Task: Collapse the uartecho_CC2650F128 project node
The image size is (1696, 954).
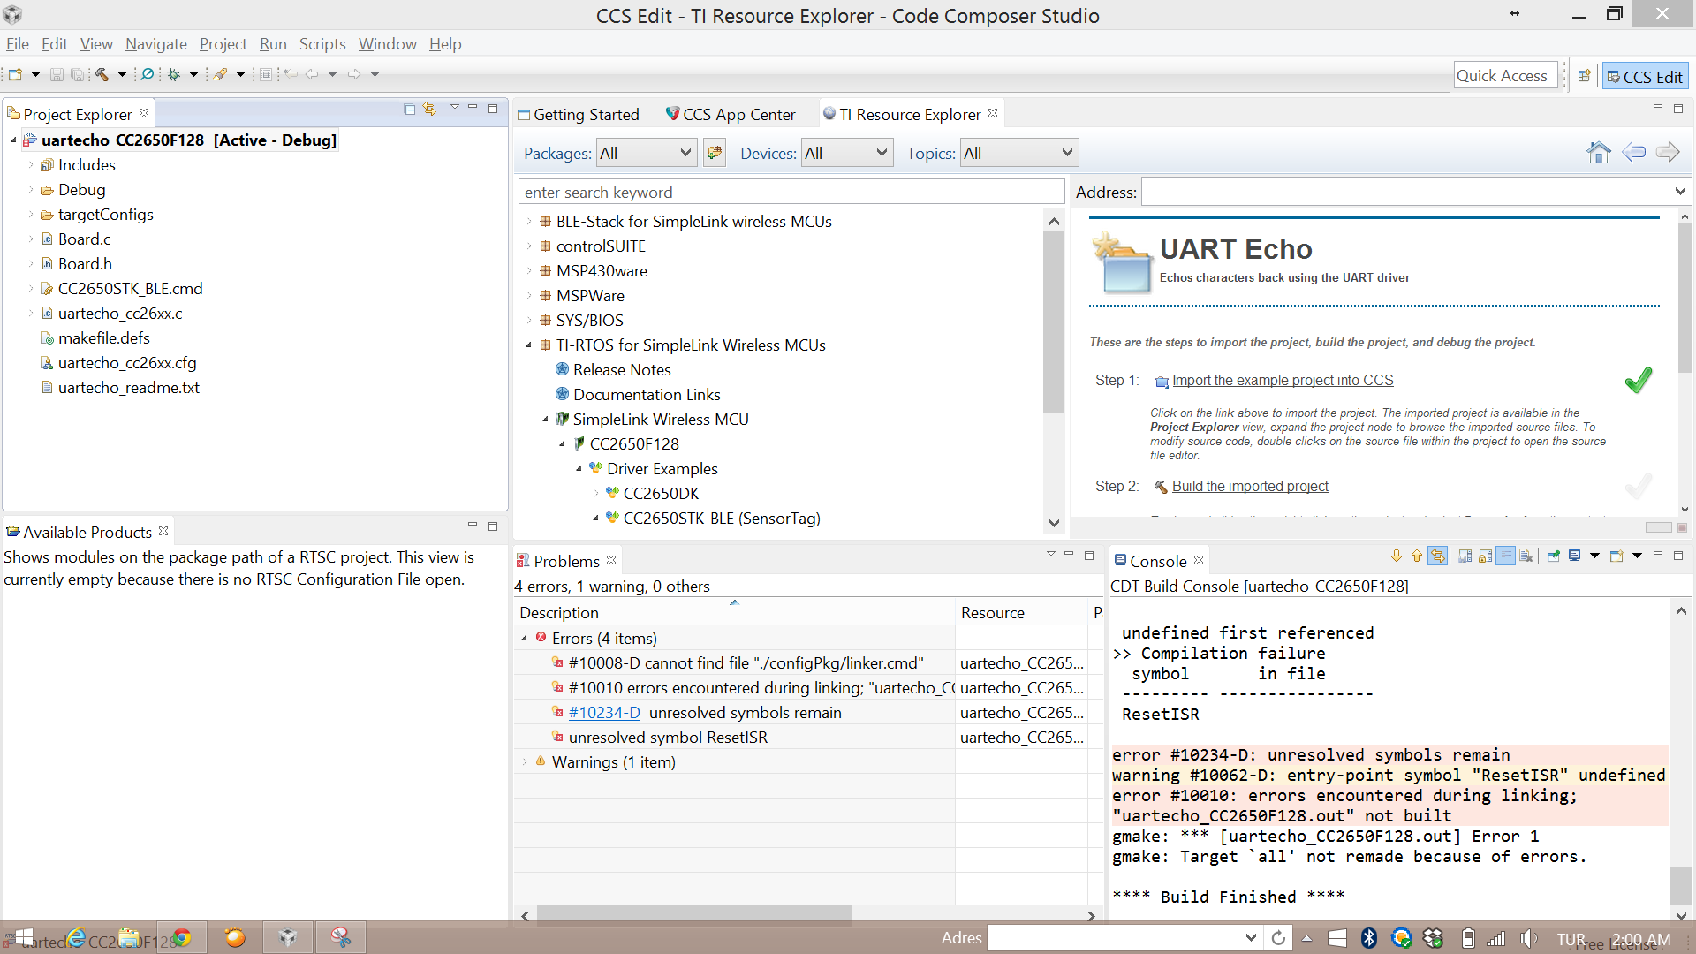Action: (x=13, y=140)
